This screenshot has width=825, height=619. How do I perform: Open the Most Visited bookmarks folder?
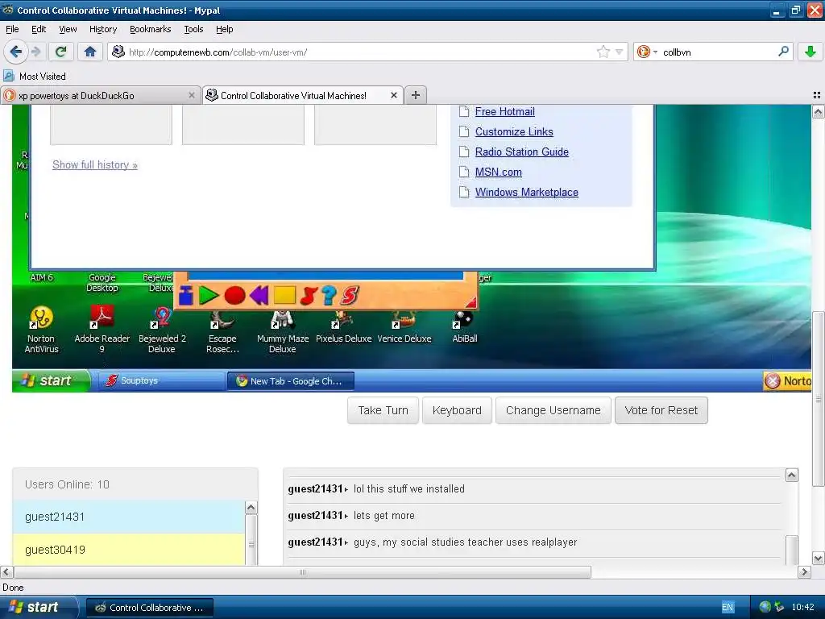(x=35, y=77)
